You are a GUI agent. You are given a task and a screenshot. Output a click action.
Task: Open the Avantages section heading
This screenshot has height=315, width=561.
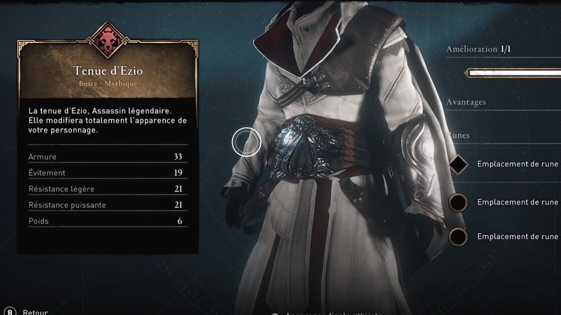click(466, 102)
